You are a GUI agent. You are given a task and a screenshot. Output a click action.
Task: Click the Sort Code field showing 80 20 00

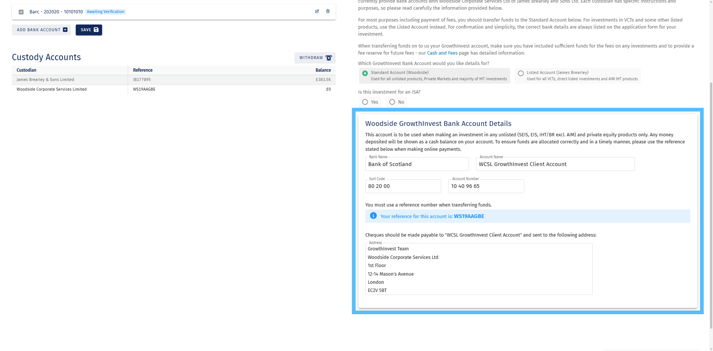pos(403,186)
